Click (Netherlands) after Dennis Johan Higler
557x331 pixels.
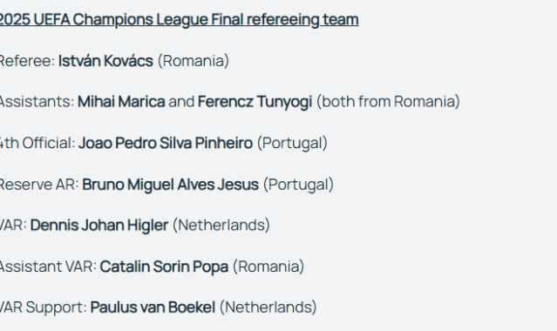click(221, 226)
